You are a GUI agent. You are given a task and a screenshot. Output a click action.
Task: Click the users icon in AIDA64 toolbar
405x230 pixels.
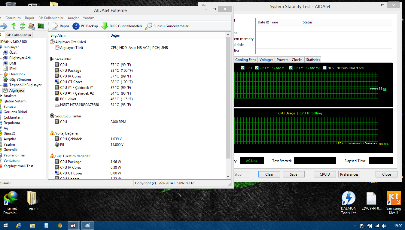click(32, 26)
